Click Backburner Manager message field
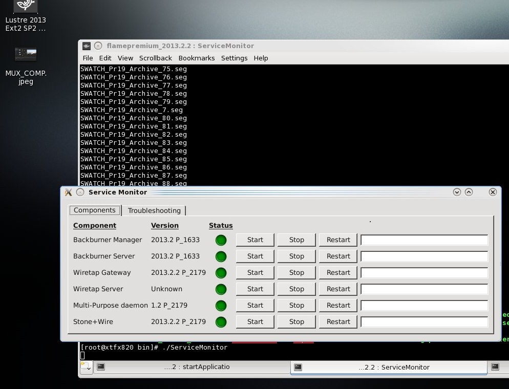The width and height of the screenshot is (509, 389). pos(425,240)
